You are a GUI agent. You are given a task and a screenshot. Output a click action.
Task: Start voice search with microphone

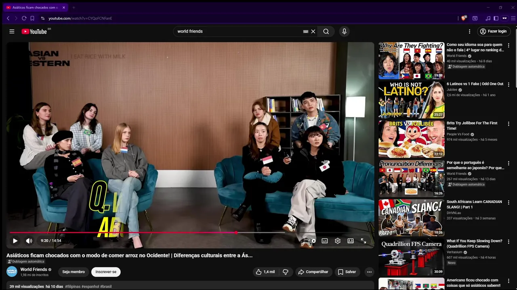[x=344, y=31]
